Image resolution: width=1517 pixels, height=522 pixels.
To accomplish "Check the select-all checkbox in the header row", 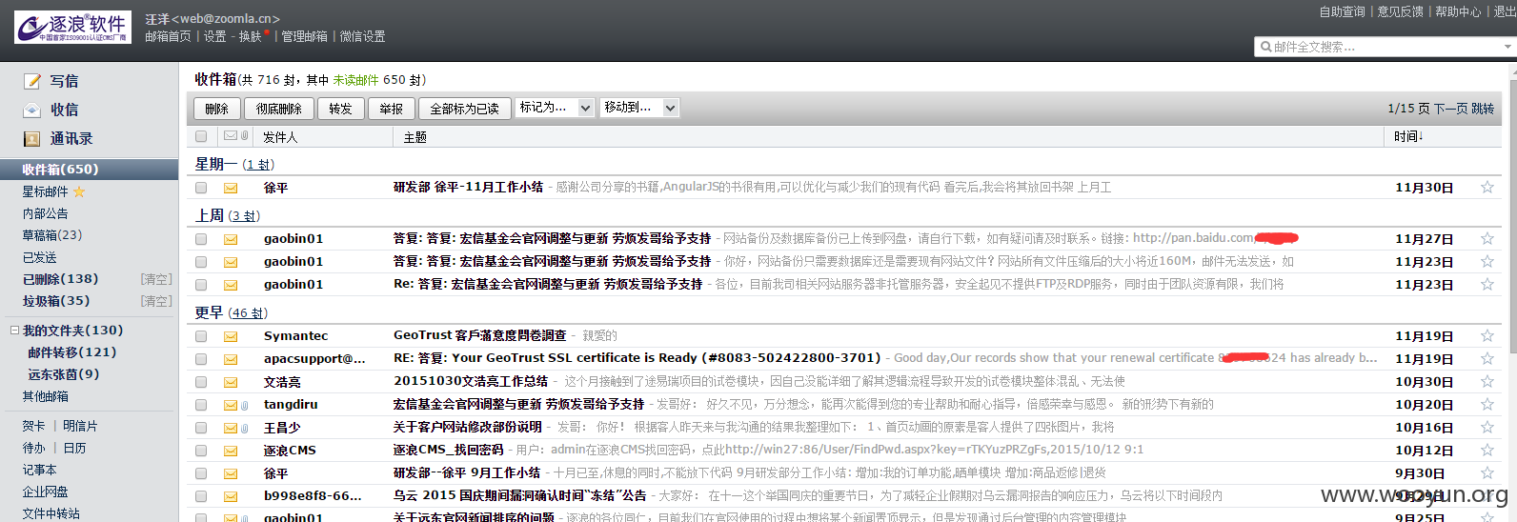I will (x=201, y=137).
